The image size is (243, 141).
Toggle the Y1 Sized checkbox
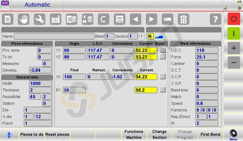(163, 50)
